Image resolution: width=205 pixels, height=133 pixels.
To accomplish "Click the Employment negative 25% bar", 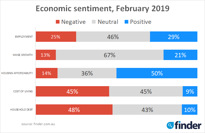I will point(56,37).
